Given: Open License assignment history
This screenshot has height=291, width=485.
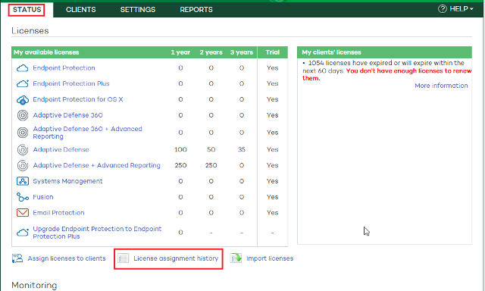Looking at the screenshot, I should [x=176, y=258].
